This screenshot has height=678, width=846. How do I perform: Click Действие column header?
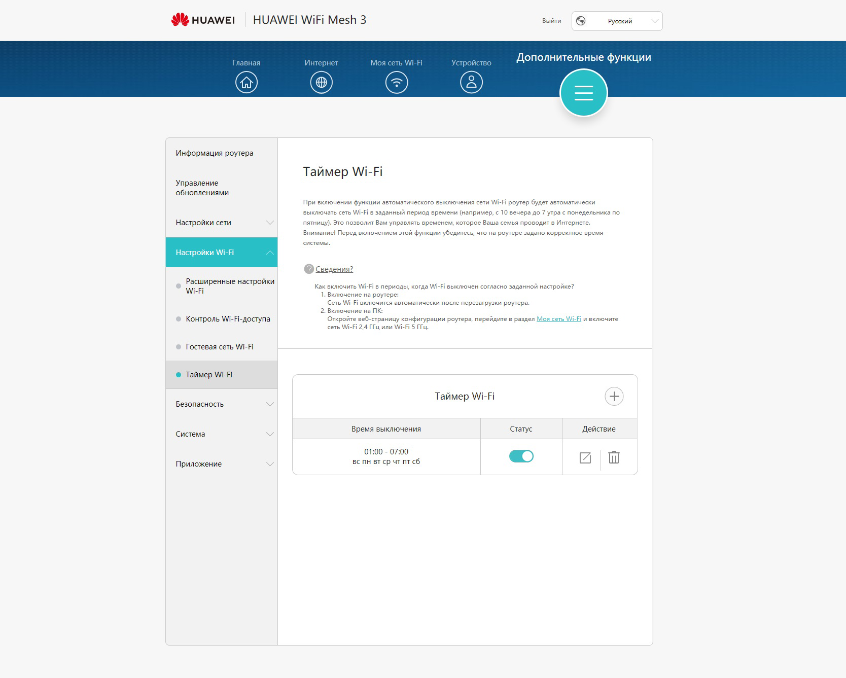[599, 429]
